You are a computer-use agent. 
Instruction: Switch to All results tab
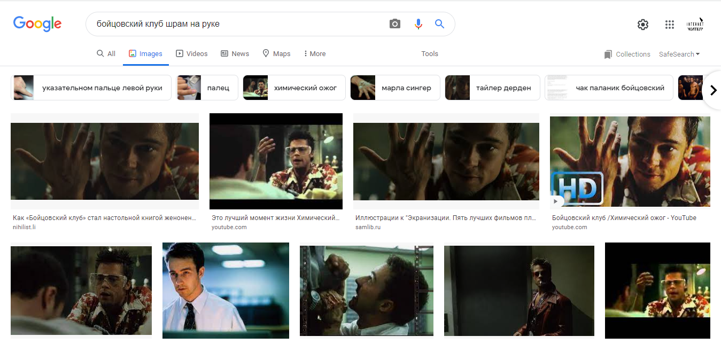pyautogui.click(x=106, y=53)
